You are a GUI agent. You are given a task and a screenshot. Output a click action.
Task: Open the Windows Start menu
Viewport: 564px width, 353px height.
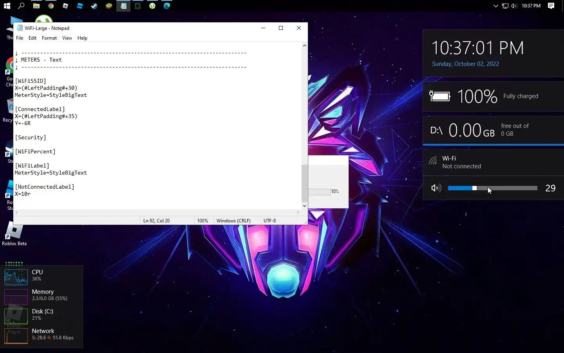pyautogui.click(x=7, y=6)
